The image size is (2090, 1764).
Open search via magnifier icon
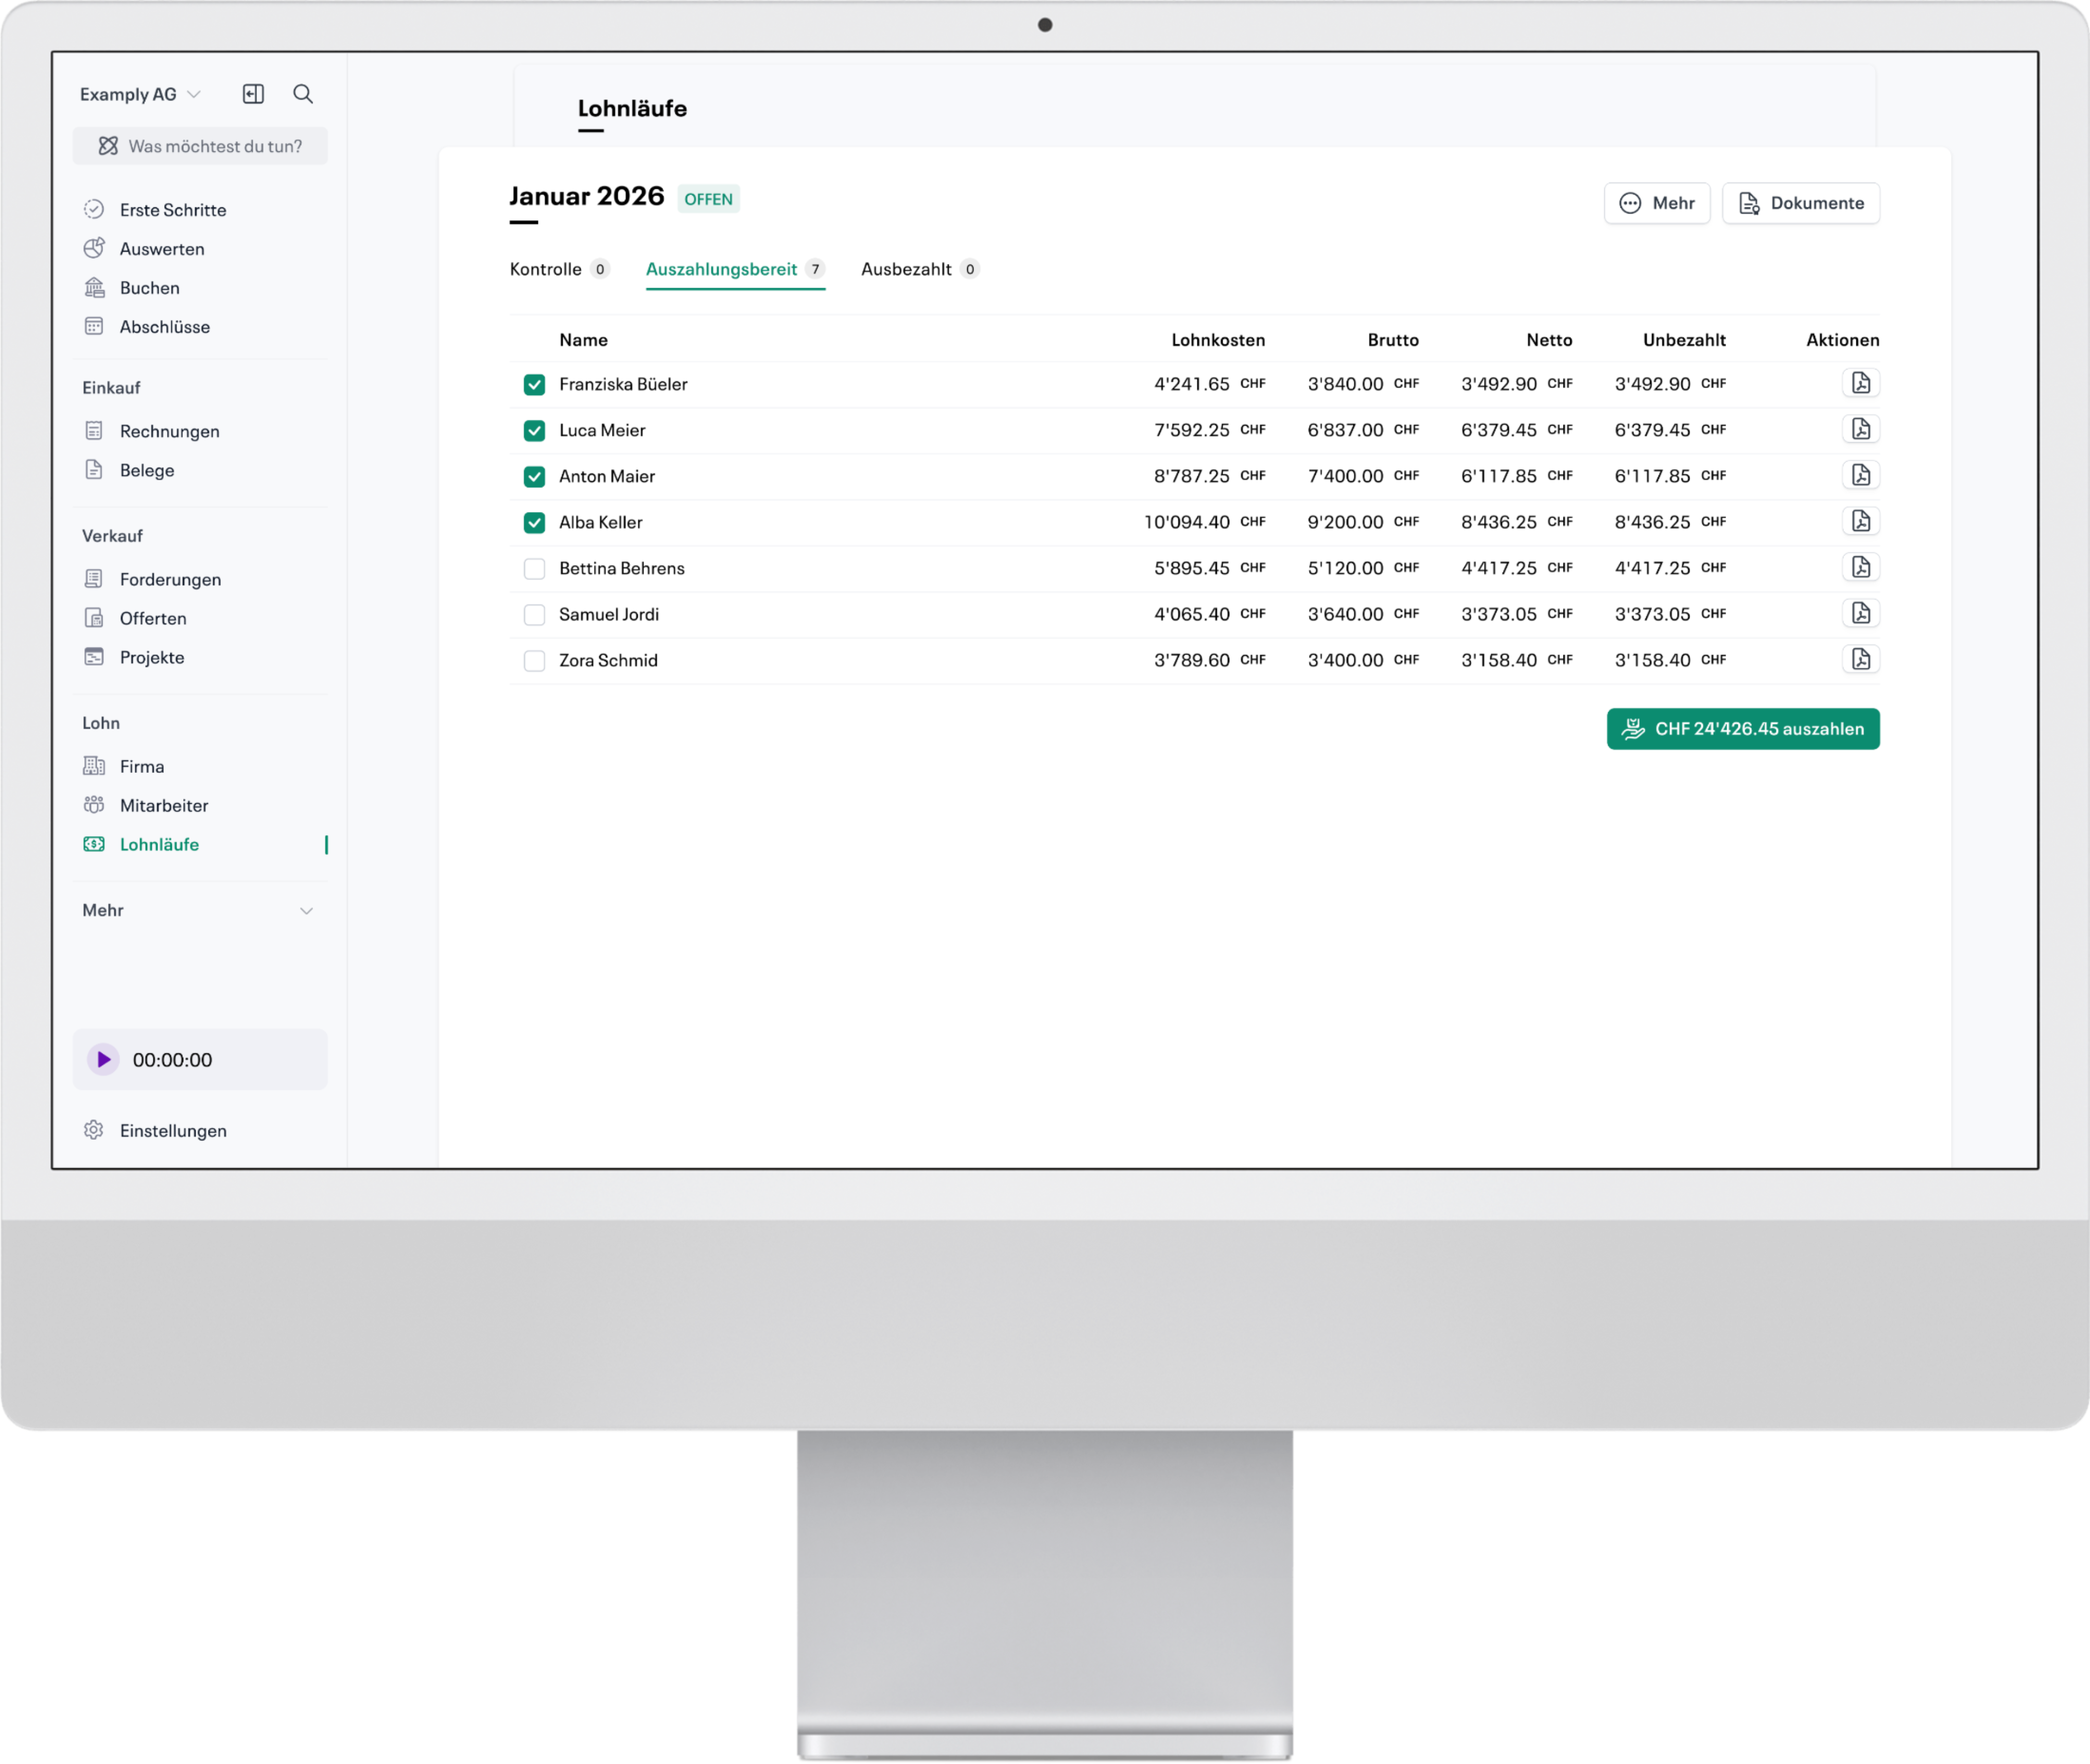click(x=303, y=94)
